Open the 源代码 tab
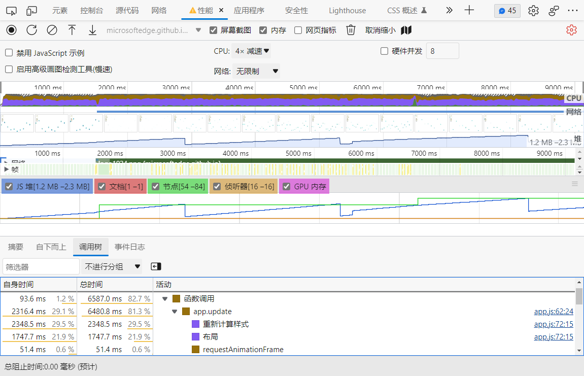 (127, 11)
